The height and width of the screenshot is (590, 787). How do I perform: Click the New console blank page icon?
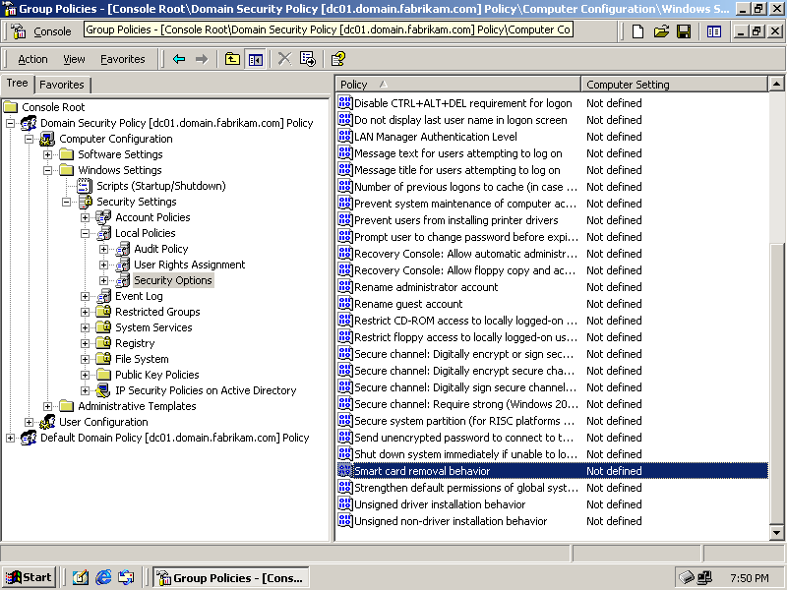(x=638, y=31)
